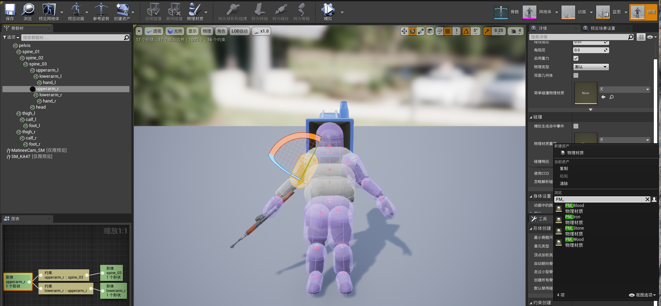Click the 保存 save icon
The height and width of the screenshot is (306, 661).
click(x=10, y=10)
